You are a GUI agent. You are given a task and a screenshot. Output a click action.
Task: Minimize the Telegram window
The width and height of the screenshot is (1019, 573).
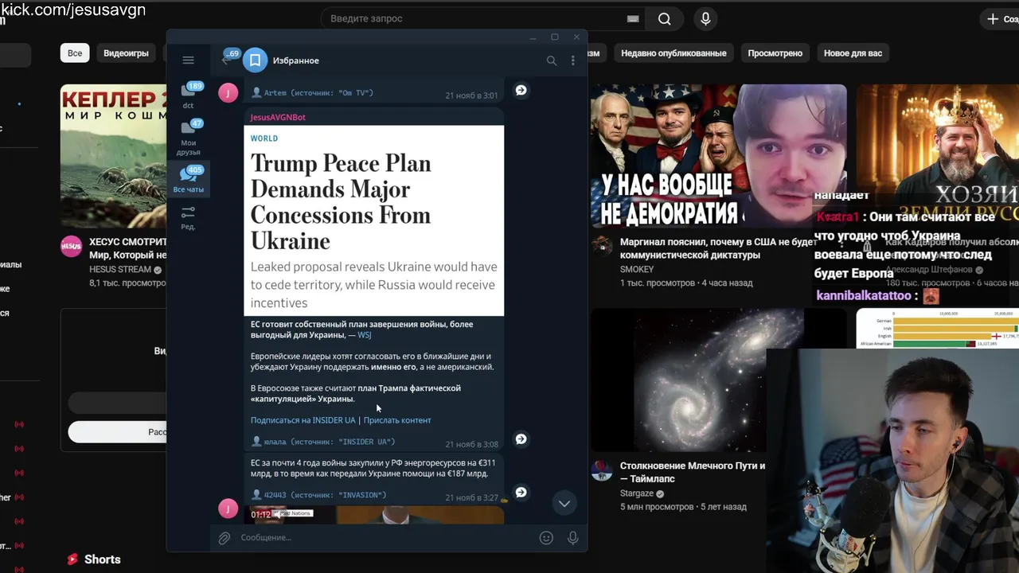click(533, 37)
